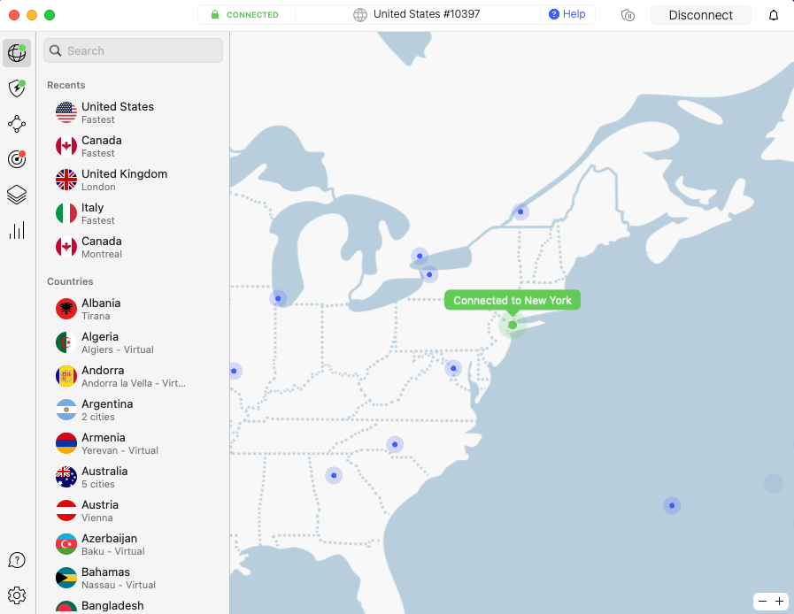Image resolution: width=794 pixels, height=614 pixels.
Task: Click the Argentina flag icon
Action: (x=66, y=410)
